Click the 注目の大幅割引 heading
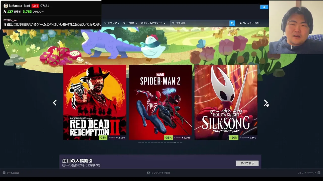 click(x=77, y=160)
